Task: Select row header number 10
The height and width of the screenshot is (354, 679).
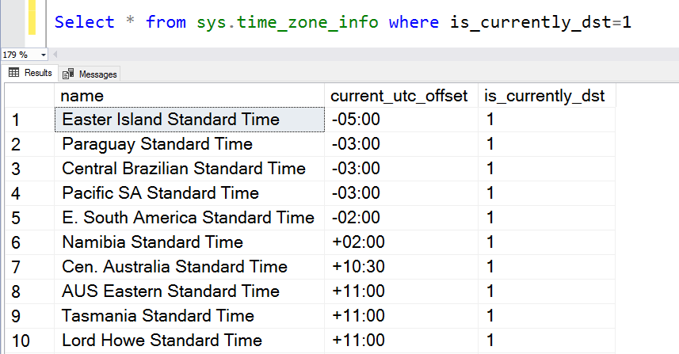Action: [29, 341]
